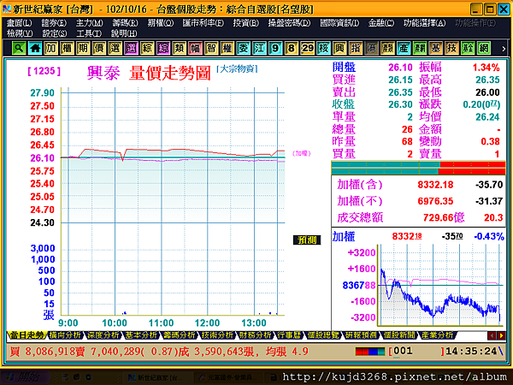Click the 技 technical toolbar icon
Screen dimensions: 513x385
[451, 49]
